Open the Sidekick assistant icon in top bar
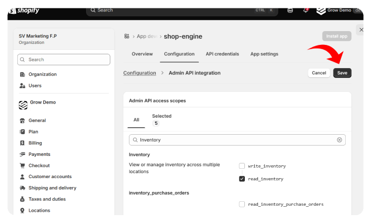Image resolution: width=371 pixels, height=223 pixels. point(290,10)
